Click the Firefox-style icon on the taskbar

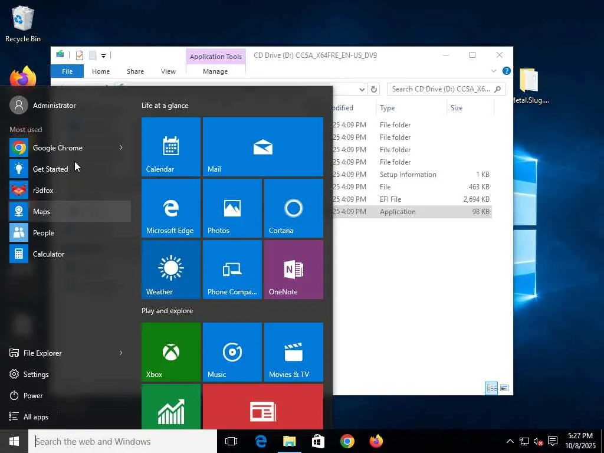376,441
